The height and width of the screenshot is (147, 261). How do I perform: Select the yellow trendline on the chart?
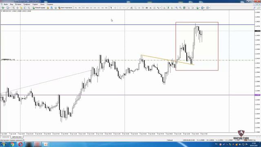(167, 60)
